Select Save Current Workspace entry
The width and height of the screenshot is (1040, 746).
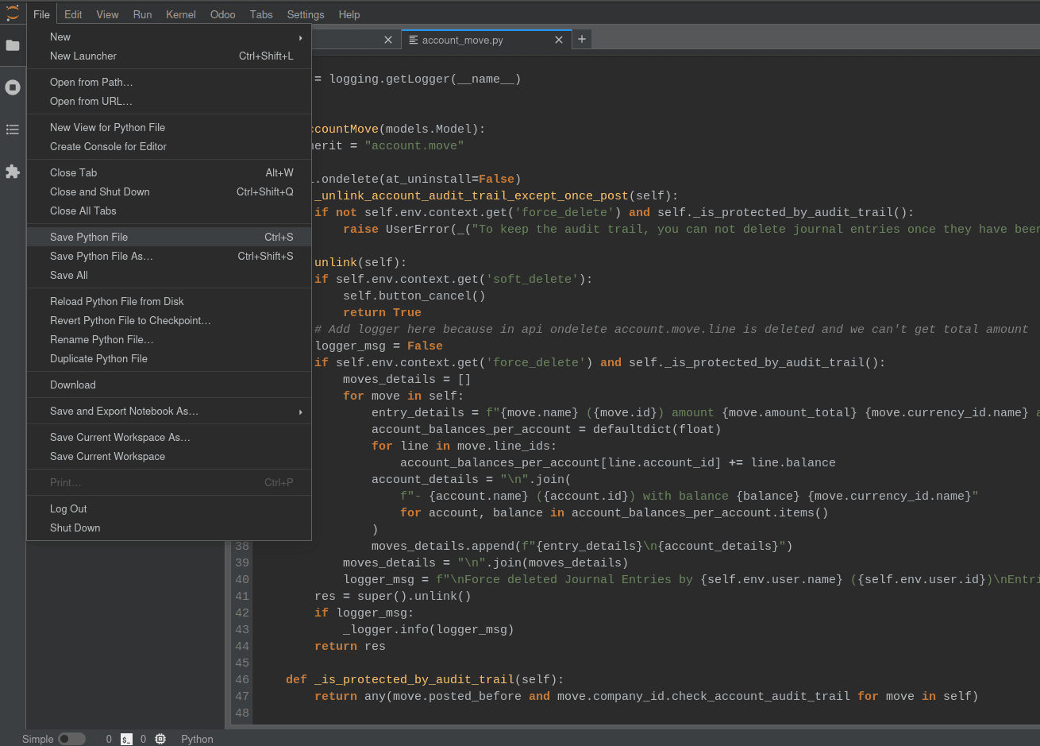(x=169, y=457)
